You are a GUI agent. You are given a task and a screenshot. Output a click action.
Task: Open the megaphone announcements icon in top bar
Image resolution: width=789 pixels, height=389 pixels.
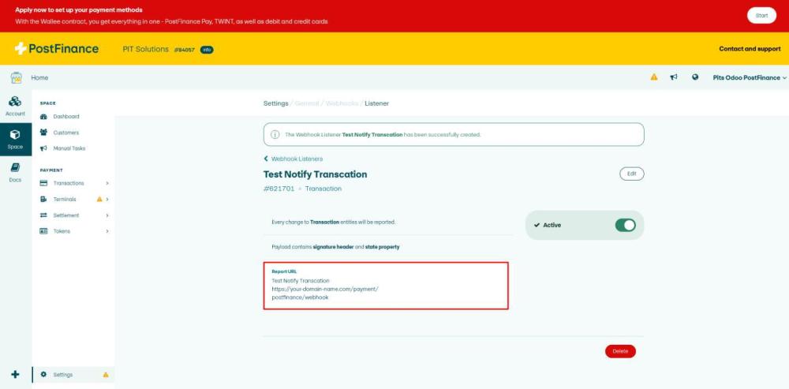pos(674,77)
